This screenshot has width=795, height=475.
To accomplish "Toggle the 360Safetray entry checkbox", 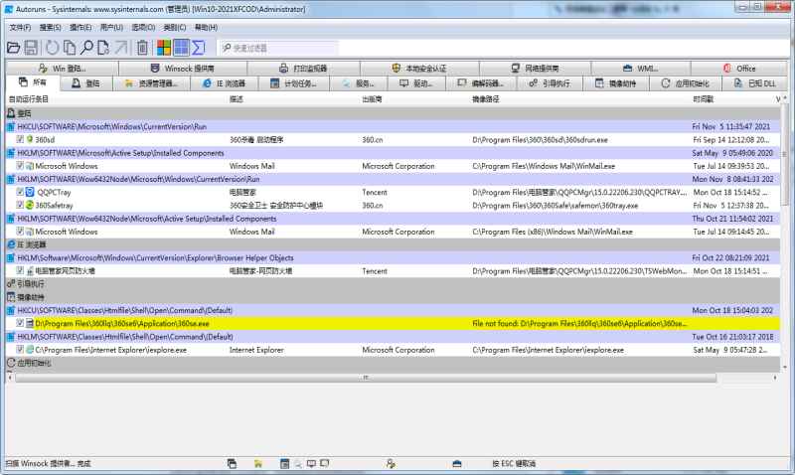I will coord(20,206).
